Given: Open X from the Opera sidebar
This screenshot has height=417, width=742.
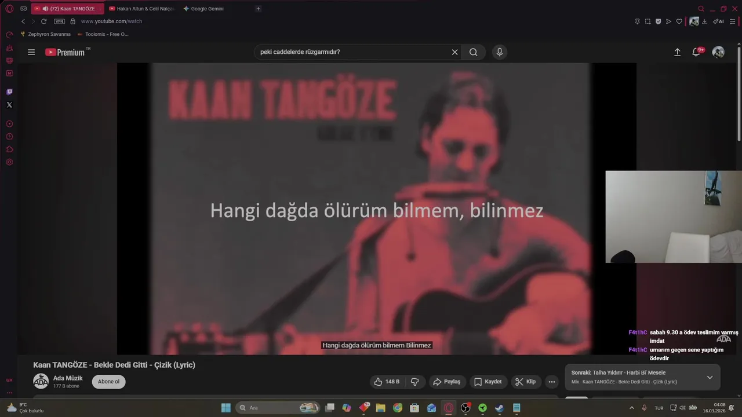Looking at the screenshot, I should tap(9, 105).
